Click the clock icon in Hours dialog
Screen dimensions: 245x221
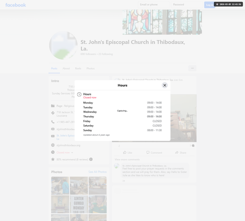79,94
